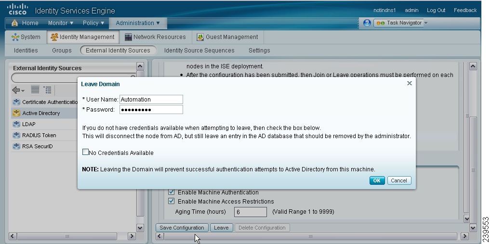The width and height of the screenshot is (491, 244).
Task: Click the notindns1 hostname link
Action: click(385, 10)
